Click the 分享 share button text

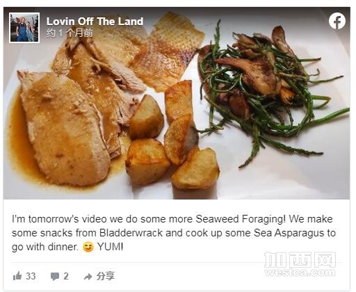106,276
